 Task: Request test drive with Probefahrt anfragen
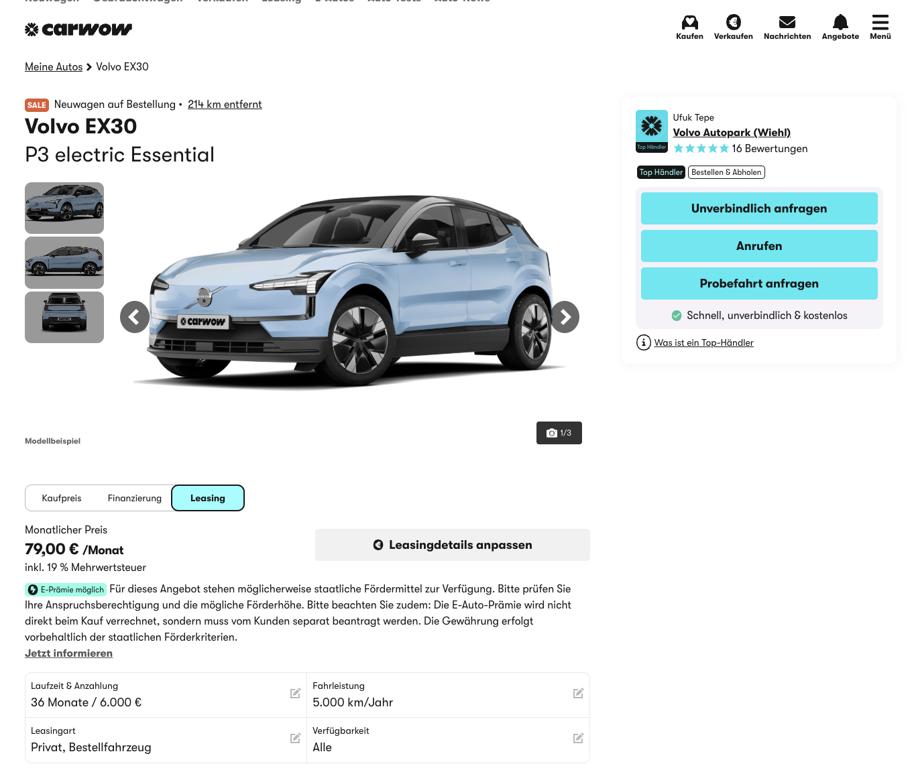click(759, 283)
